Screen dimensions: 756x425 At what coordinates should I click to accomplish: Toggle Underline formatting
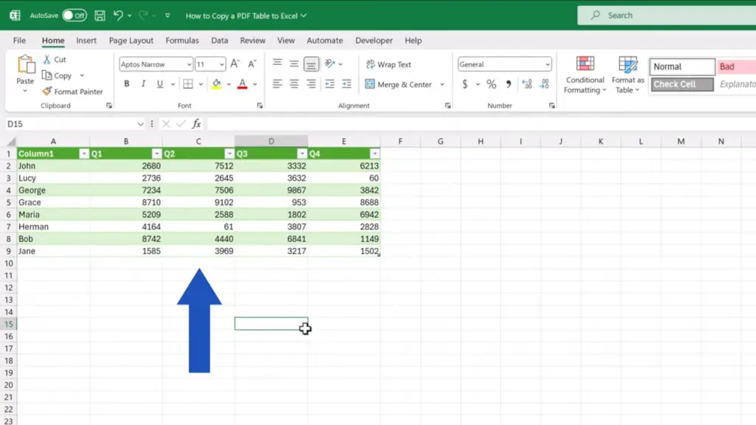coord(159,84)
